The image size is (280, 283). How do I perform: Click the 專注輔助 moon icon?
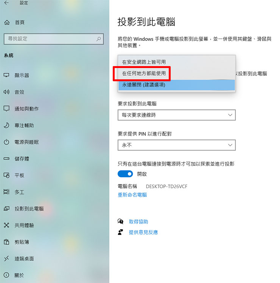click(x=6, y=125)
